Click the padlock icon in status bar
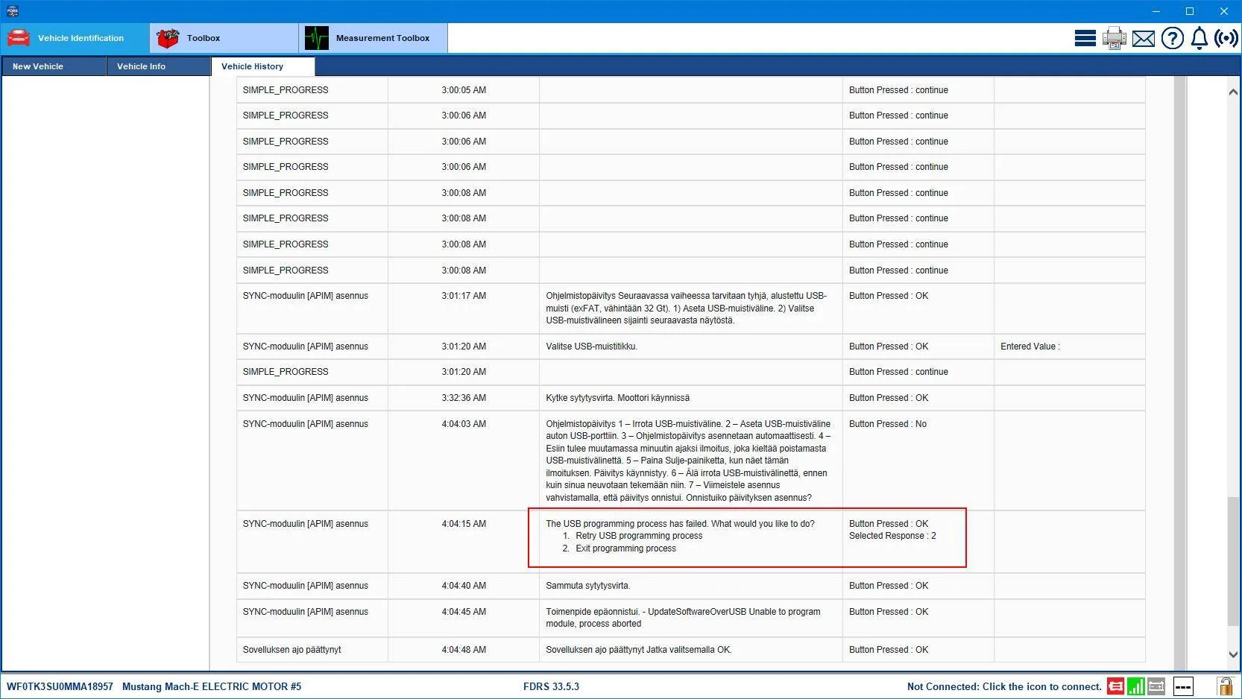1242x699 pixels. pos(1225,686)
